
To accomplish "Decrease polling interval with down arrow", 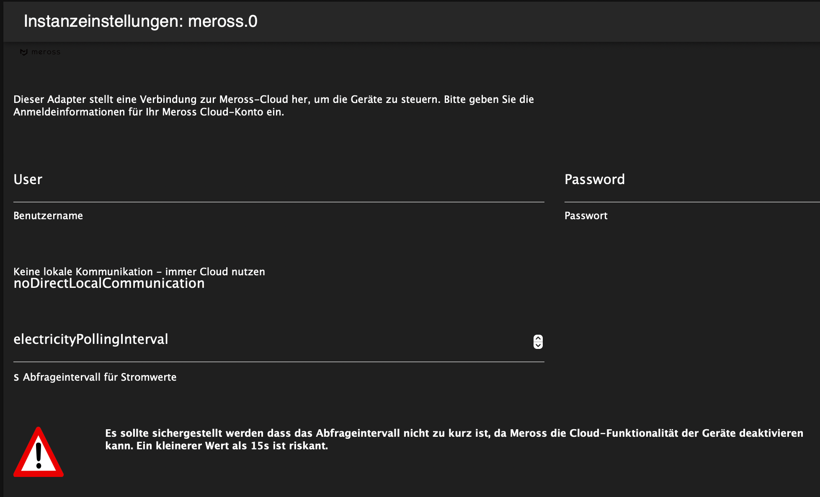I will pyautogui.click(x=538, y=345).
